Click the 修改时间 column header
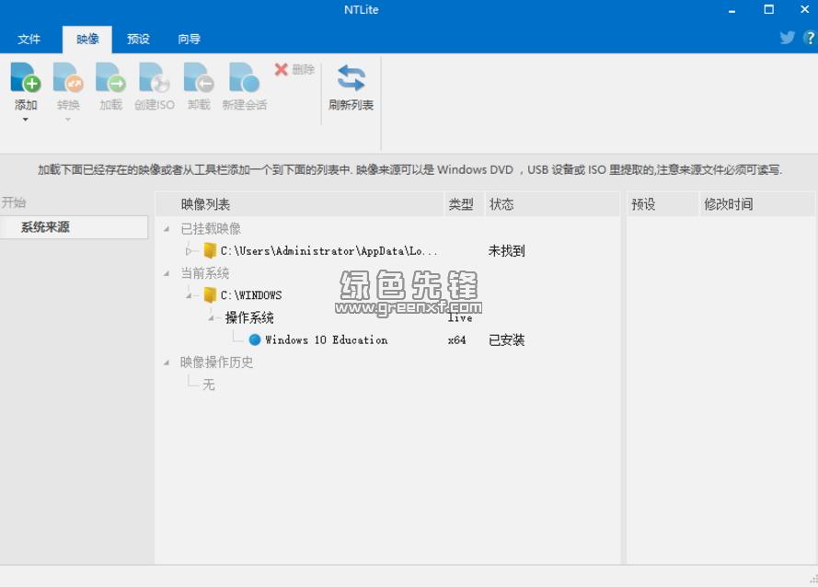 pyautogui.click(x=757, y=204)
